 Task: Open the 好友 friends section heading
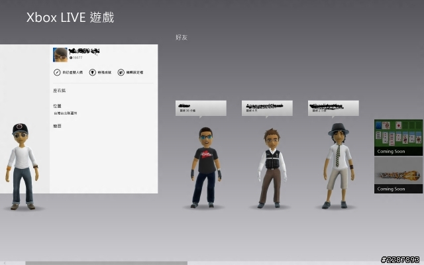(x=182, y=37)
